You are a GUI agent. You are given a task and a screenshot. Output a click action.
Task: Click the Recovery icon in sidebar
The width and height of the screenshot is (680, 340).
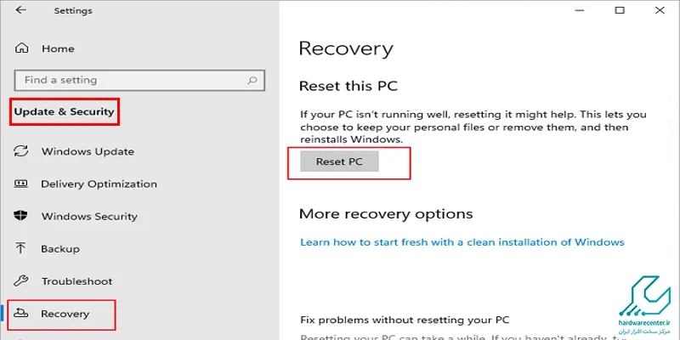click(20, 313)
